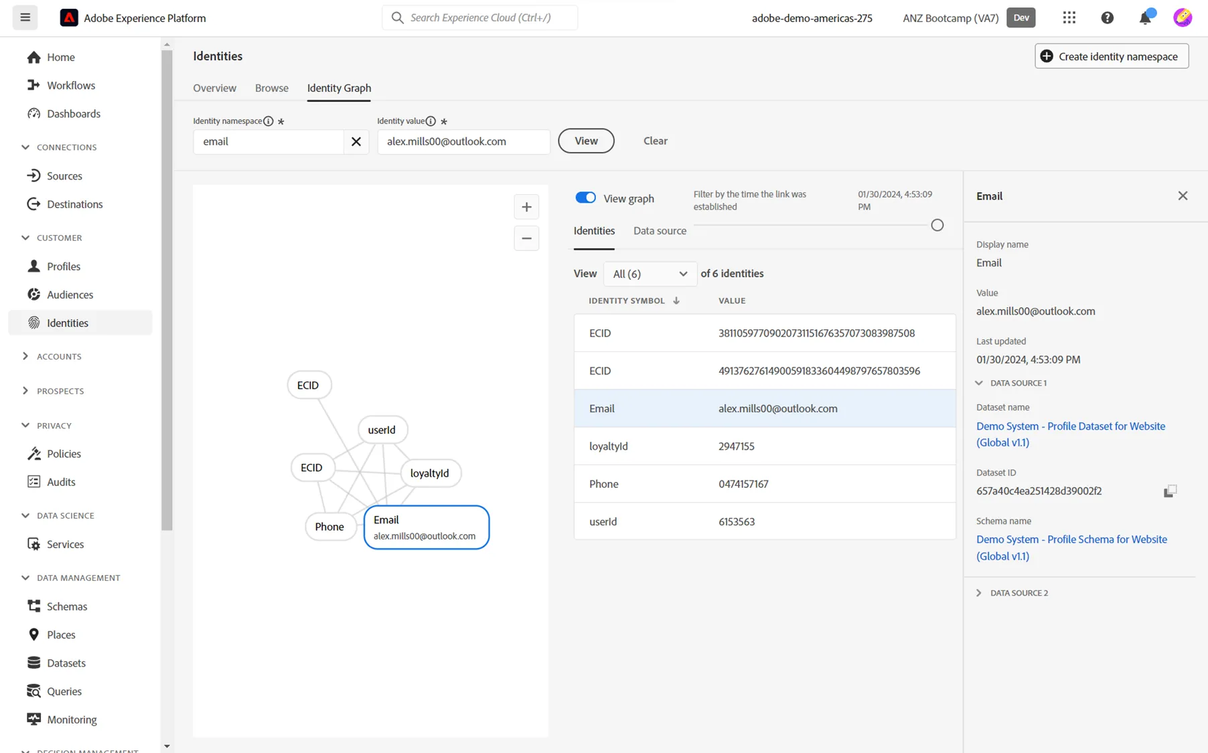Image resolution: width=1208 pixels, height=753 pixels.
Task: Sort by Identity Symbol column arrow
Action: click(x=676, y=301)
